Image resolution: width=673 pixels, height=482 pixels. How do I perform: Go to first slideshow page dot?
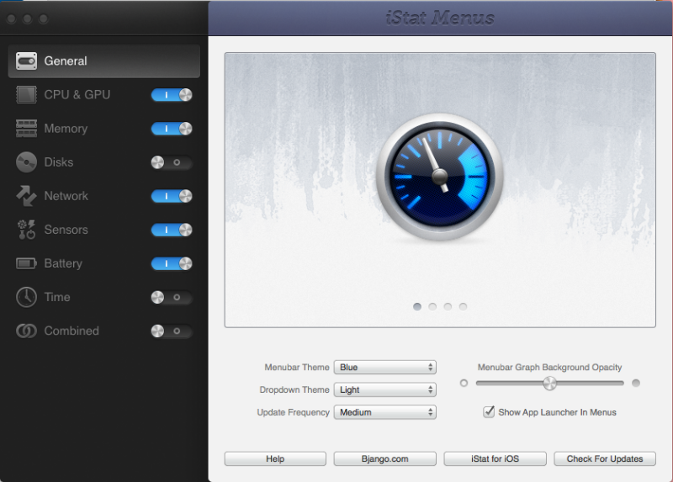(x=417, y=306)
